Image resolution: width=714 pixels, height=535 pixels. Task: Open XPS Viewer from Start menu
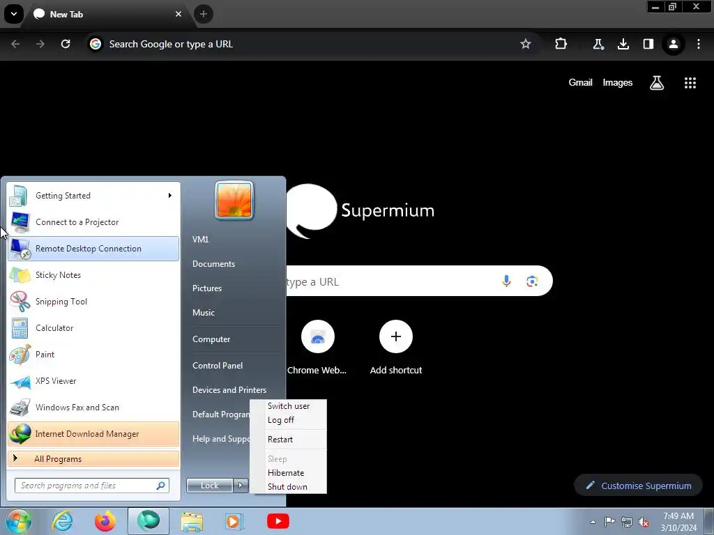(93, 381)
